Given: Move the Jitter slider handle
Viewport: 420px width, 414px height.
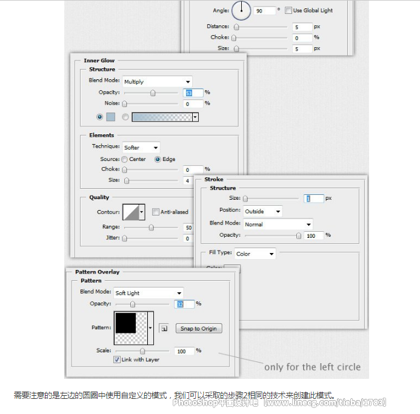Looking at the screenshot, I should coord(125,238).
